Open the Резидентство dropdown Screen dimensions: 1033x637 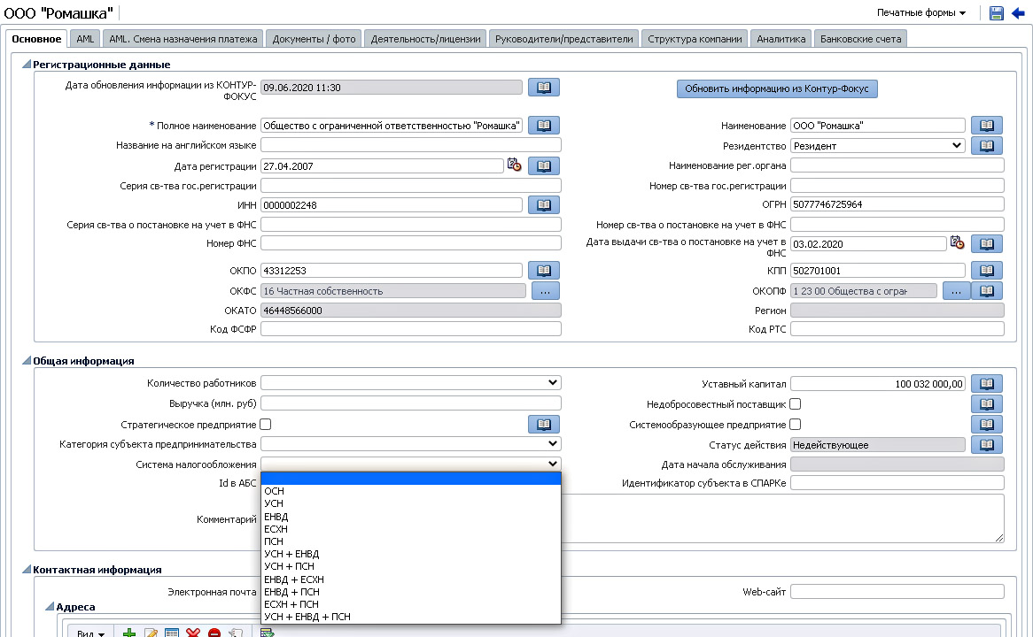pos(877,145)
